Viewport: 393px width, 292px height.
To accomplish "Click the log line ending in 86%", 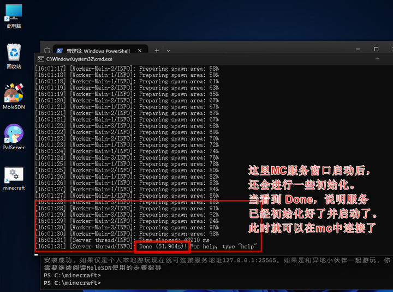I will tap(127, 196).
